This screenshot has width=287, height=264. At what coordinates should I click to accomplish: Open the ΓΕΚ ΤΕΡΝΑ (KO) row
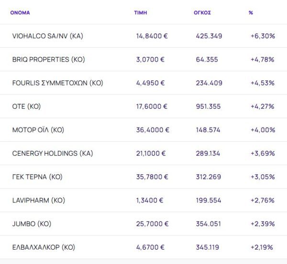[x=37, y=177]
